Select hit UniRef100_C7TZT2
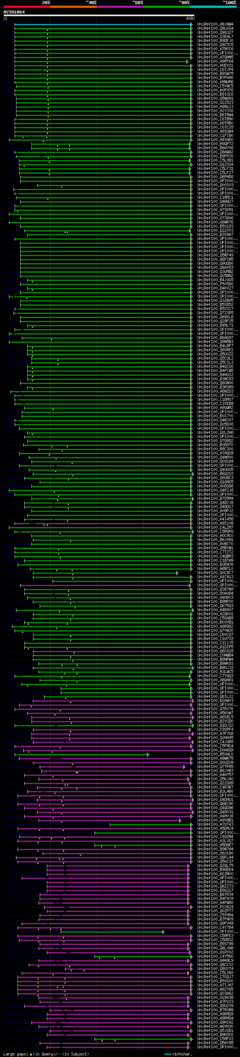This screenshot has width=240, height=1057. coord(215,552)
